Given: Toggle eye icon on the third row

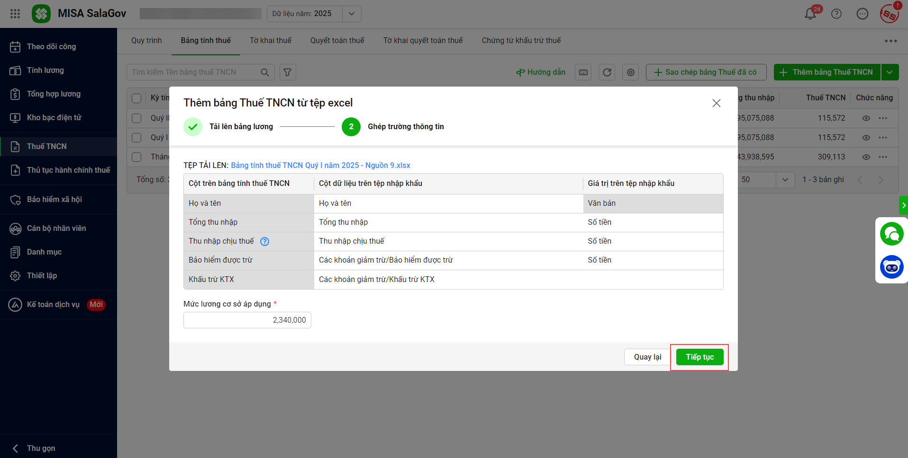Looking at the screenshot, I should pos(866,157).
